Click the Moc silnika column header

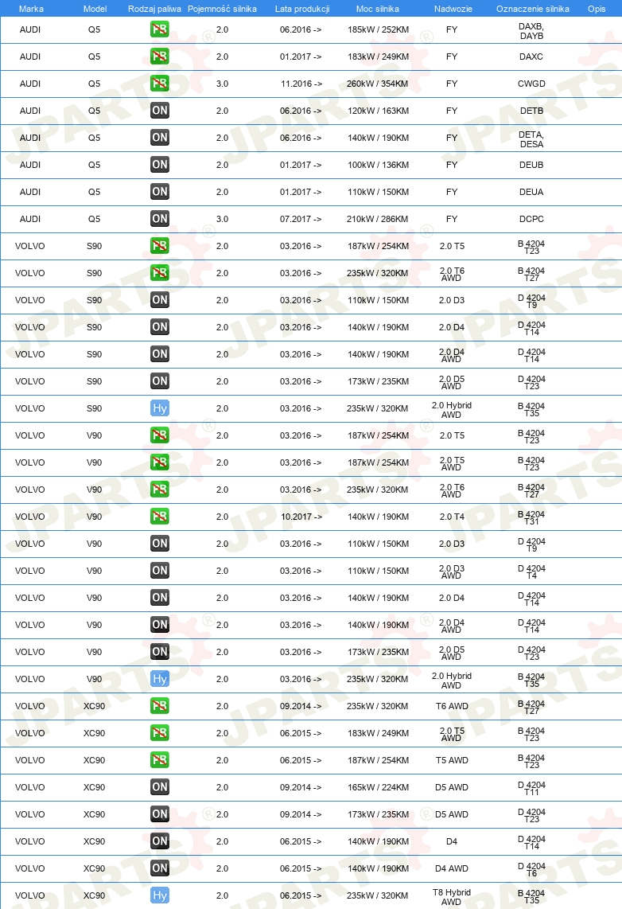click(x=378, y=9)
